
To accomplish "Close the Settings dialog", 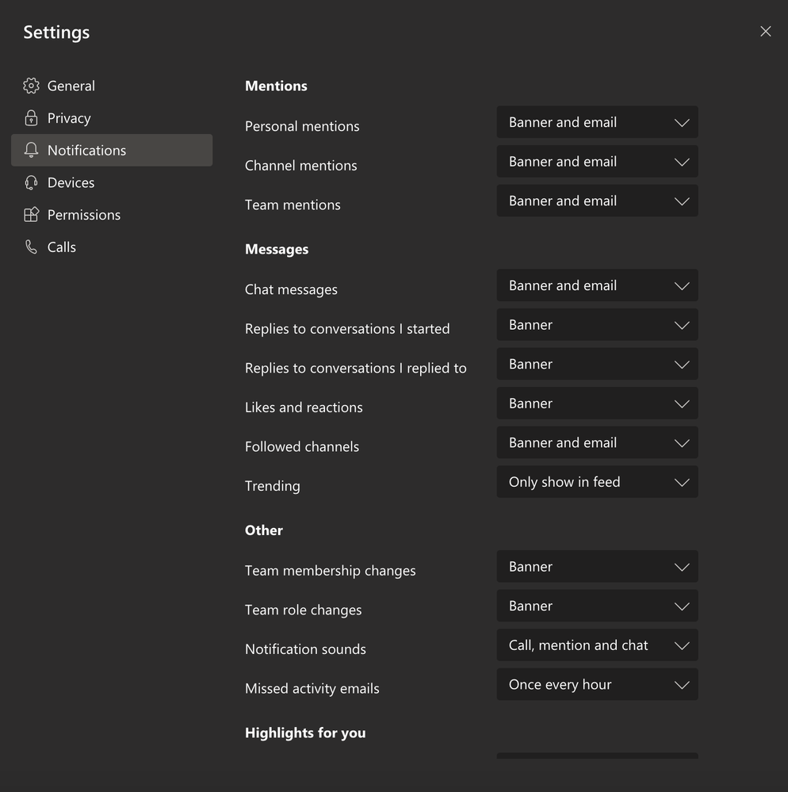I will click(x=765, y=32).
